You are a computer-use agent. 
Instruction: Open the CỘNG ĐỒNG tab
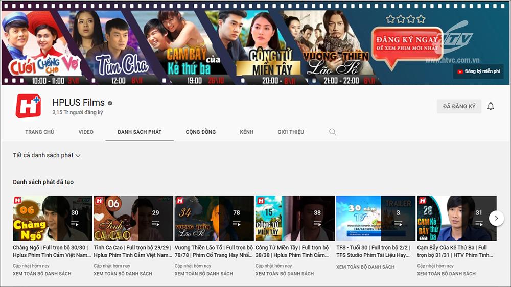(201, 132)
